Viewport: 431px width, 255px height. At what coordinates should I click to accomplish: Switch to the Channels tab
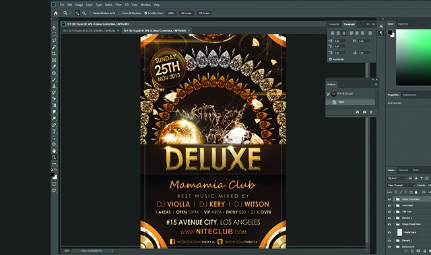[403, 170]
